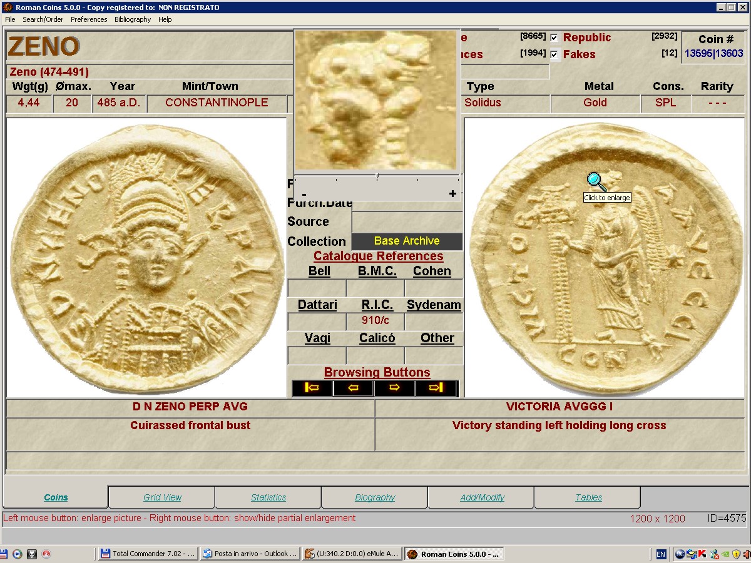The height and width of the screenshot is (563, 751).
Task: Click the coin number 13595|13603
Action: click(714, 54)
